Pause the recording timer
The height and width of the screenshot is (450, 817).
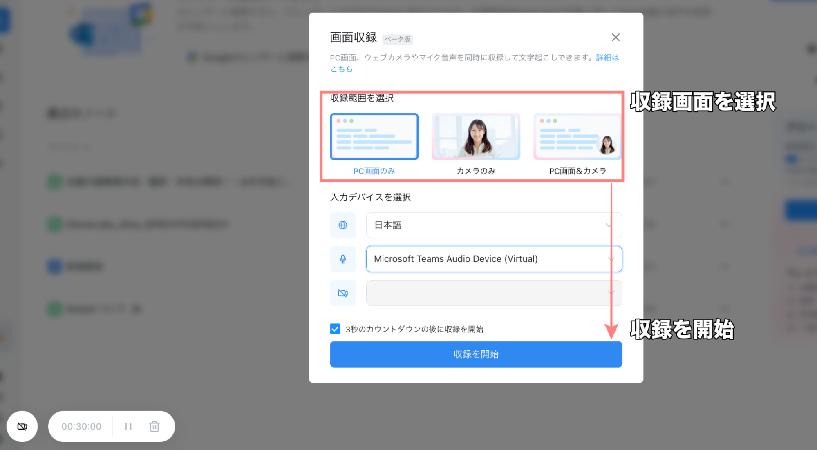[128, 426]
